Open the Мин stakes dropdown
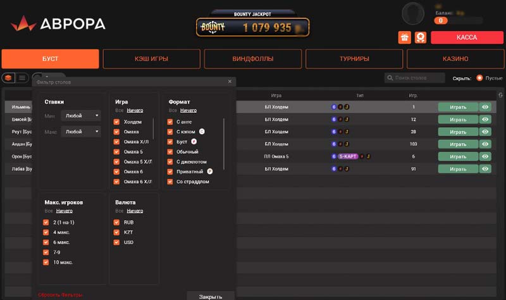Image resolution: width=506 pixels, height=300 pixels. pyautogui.click(x=82, y=116)
